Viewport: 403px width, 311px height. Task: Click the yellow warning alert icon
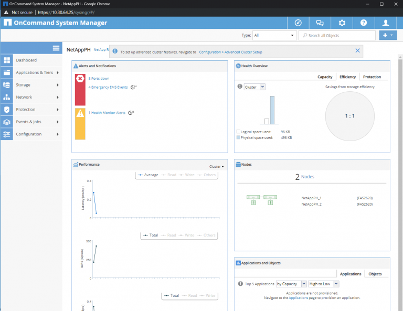[80, 113]
